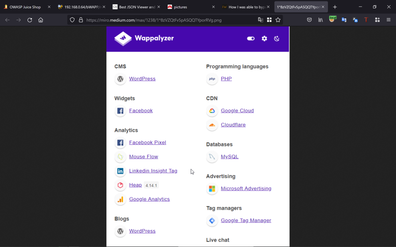The width and height of the screenshot is (396, 247).
Task: Click the Save to Pocket icon
Action: click(x=309, y=20)
